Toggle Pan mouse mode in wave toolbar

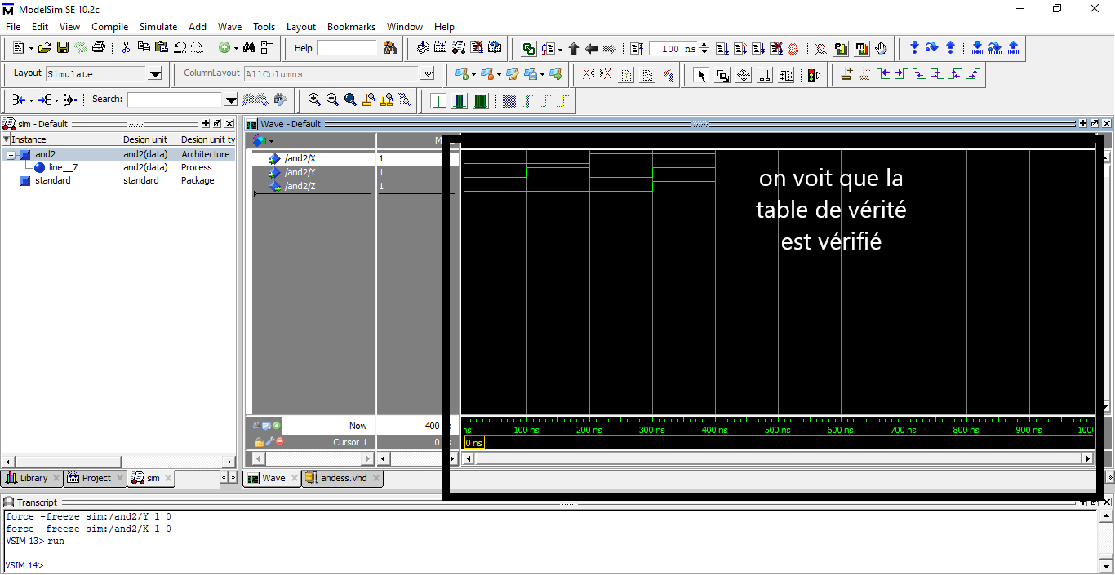(x=744, y=75)
